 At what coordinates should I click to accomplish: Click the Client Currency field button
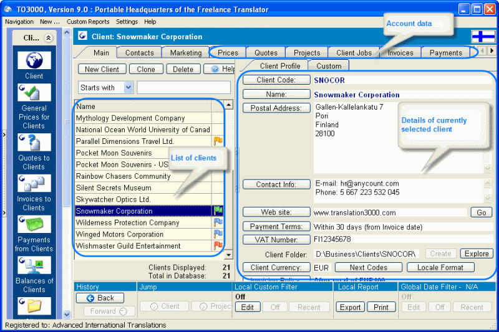276,267
